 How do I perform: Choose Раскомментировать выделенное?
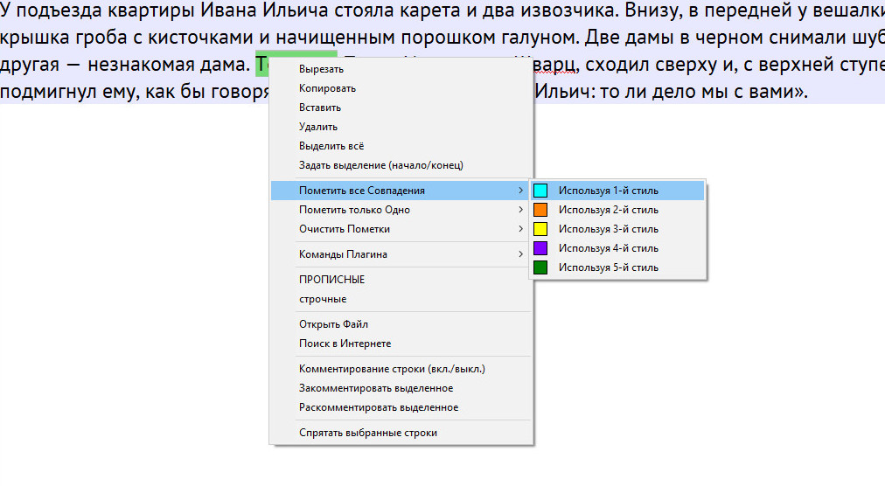click(x=401, y=407)
